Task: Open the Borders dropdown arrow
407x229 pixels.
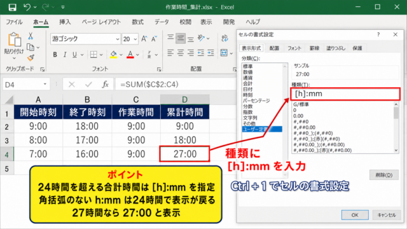Action: [x=101, y=55]
